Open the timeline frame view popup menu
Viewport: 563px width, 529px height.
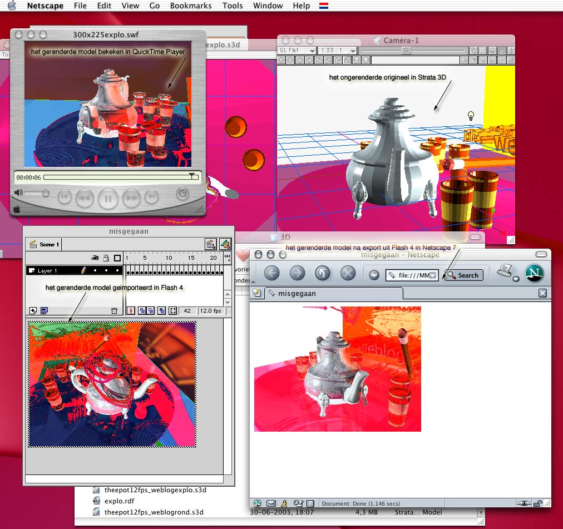(227, 257)
